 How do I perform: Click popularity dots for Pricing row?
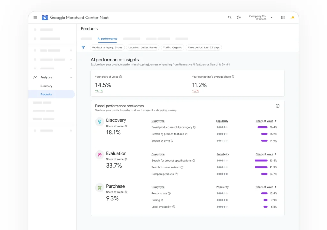click(x=222, y=200)
